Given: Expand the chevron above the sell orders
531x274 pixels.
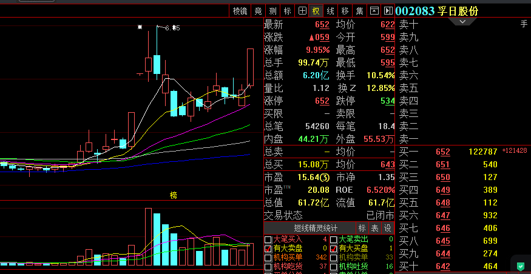Looking at the screenshot, I should click(463, 22).
